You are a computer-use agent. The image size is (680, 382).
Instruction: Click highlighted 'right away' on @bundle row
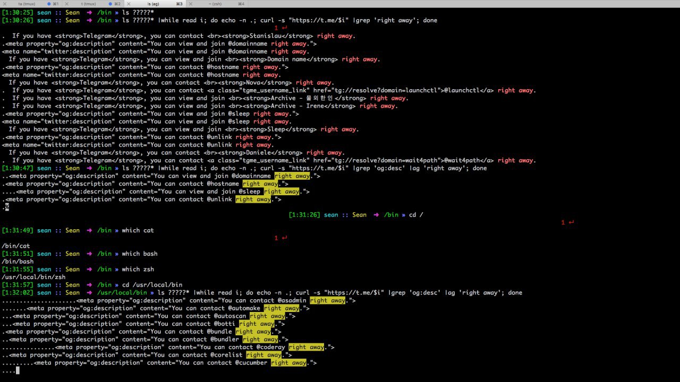[x=253, y=332]
